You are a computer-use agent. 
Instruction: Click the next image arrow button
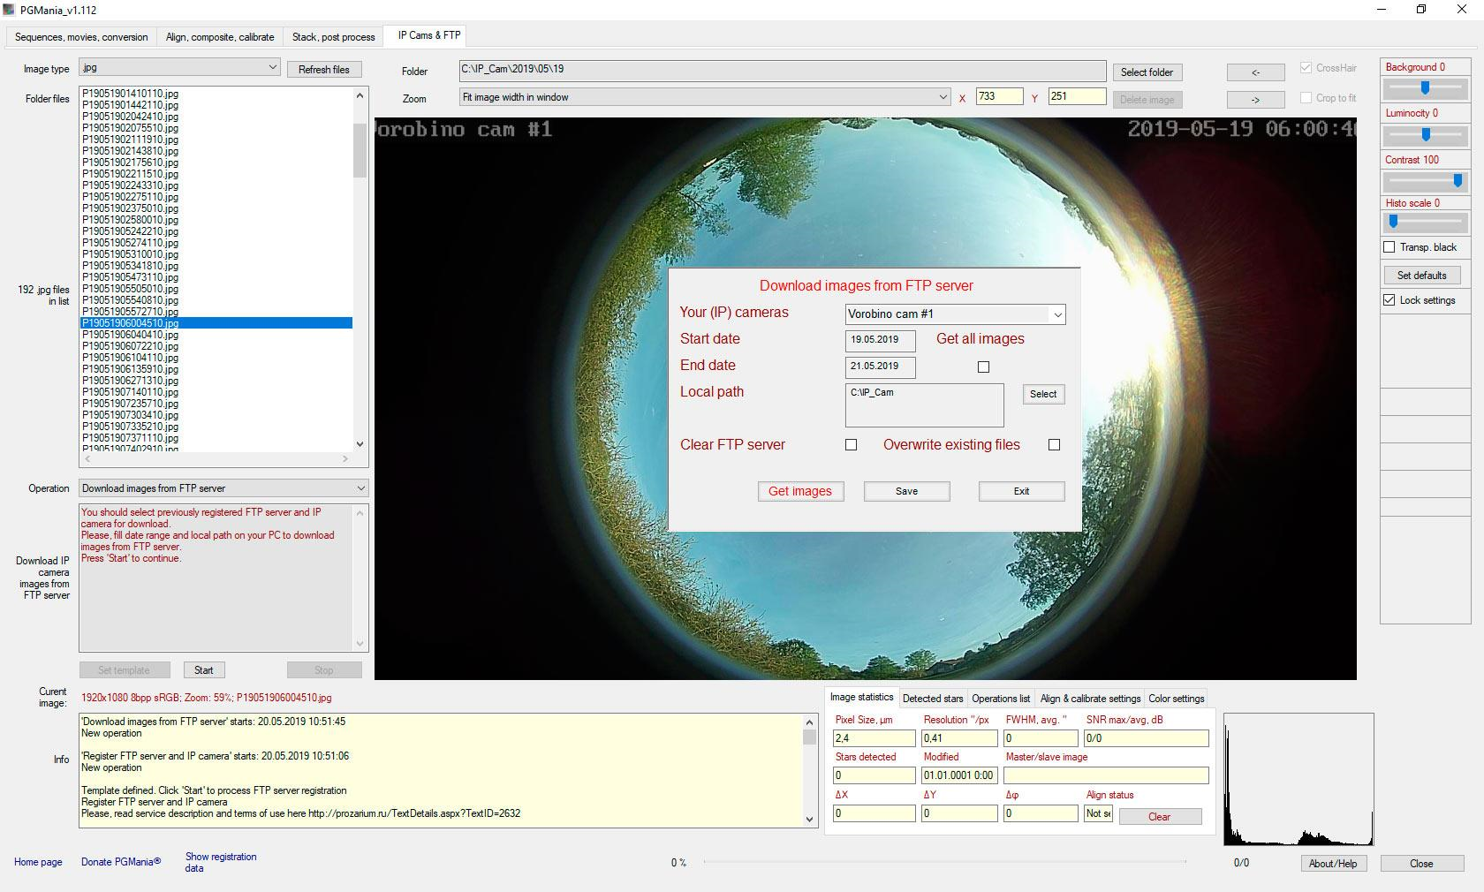click(1255, 100)
